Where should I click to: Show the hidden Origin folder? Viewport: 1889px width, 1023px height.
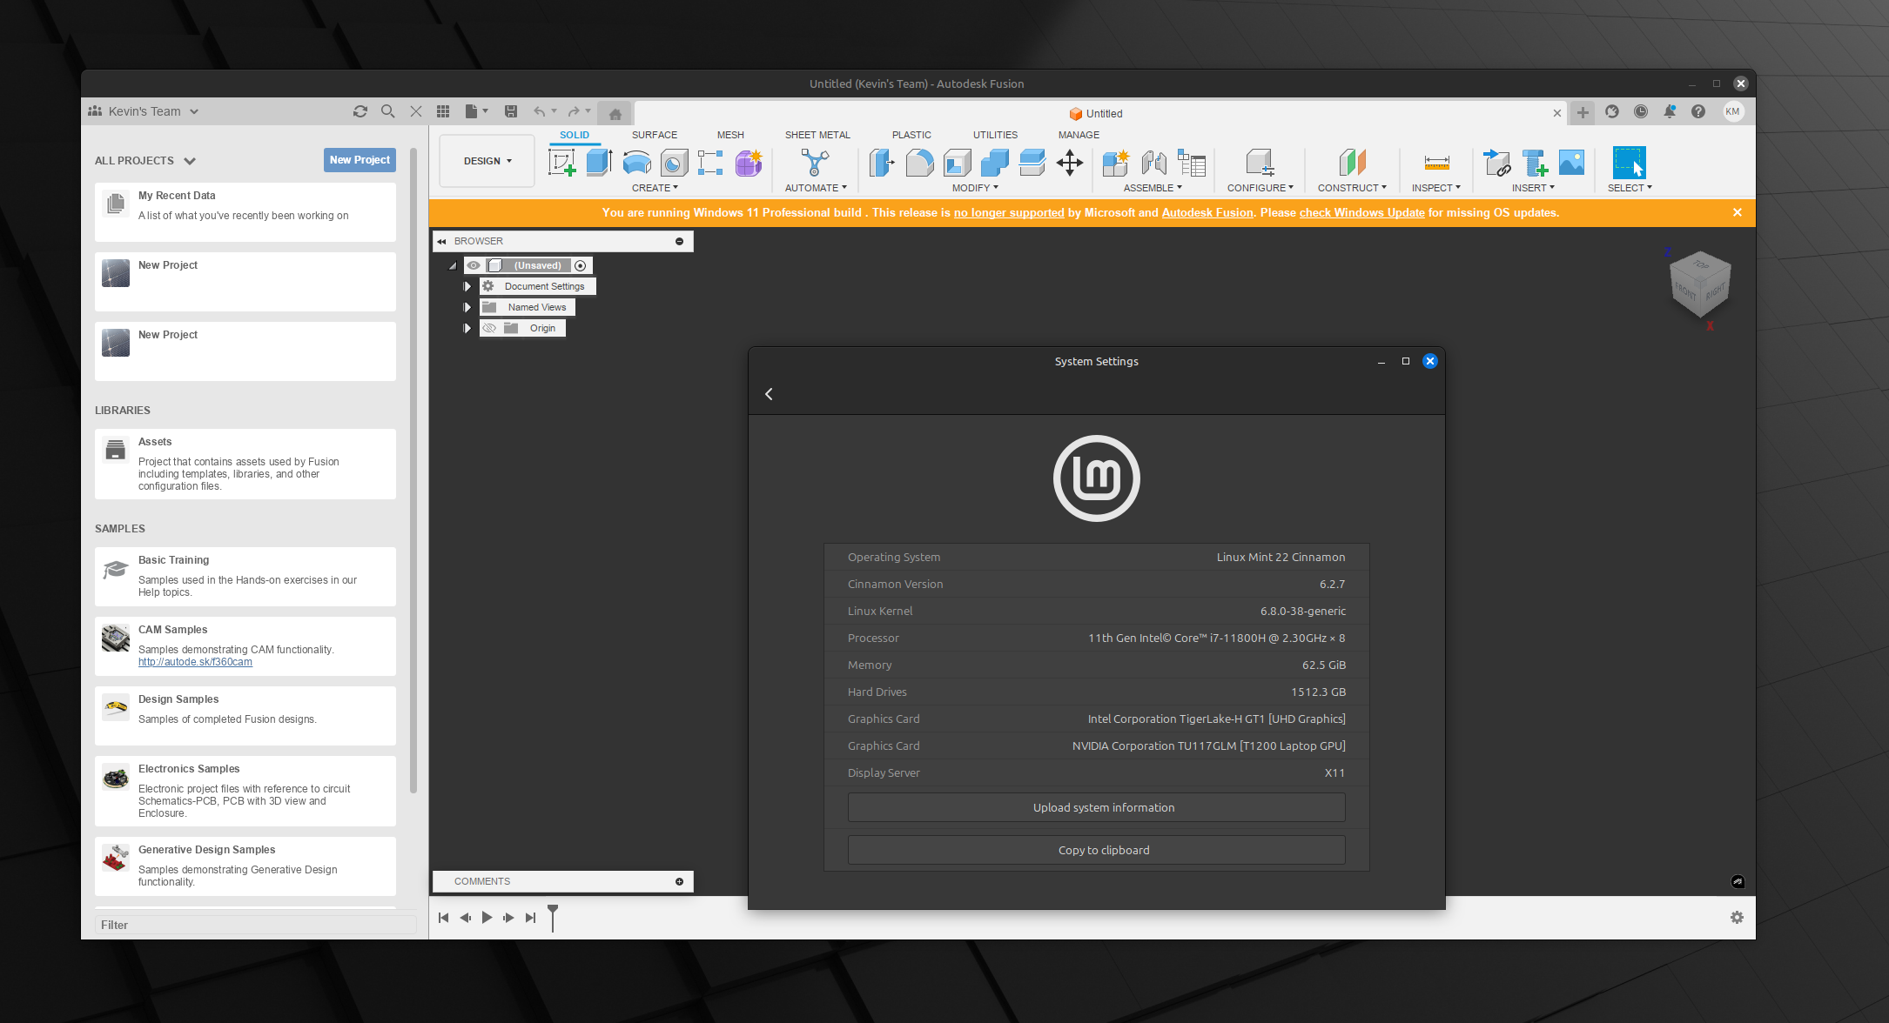(x=489, y=328)
